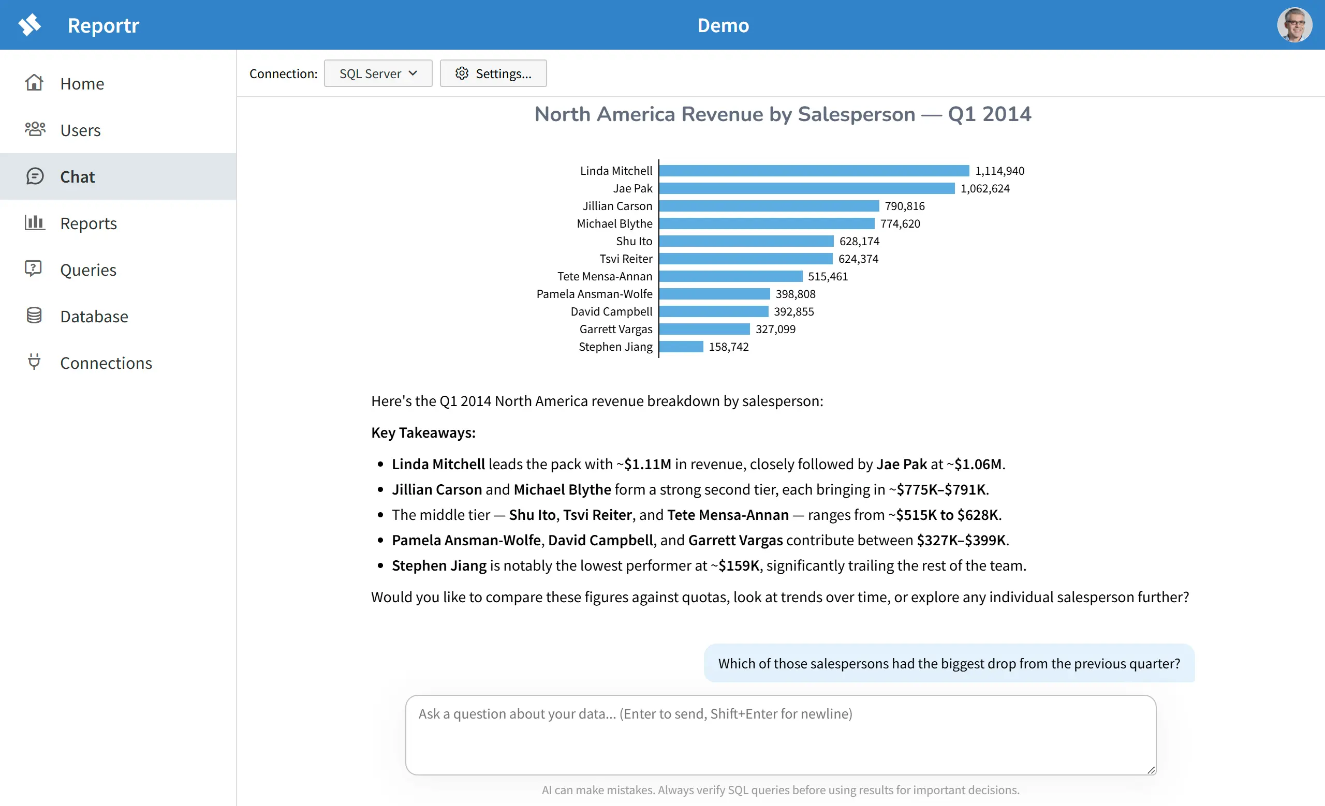
Task: Click the Linda Mitchell revenue bar
Action: 814,171
